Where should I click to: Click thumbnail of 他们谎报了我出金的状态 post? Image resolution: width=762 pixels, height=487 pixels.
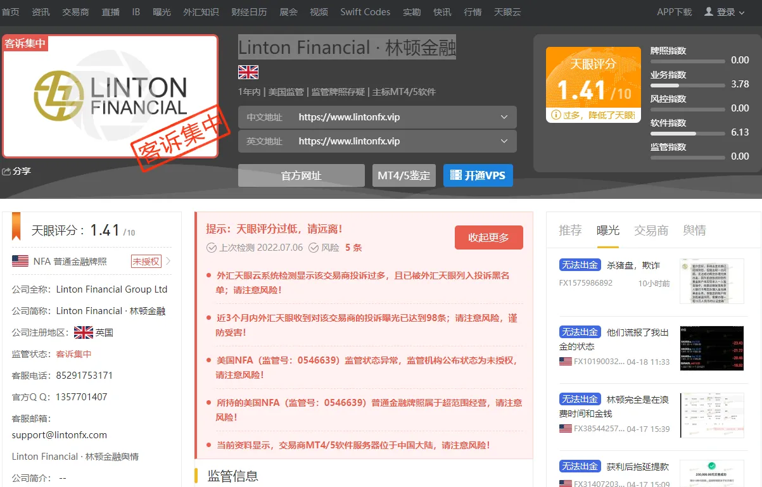pos(712,348)
